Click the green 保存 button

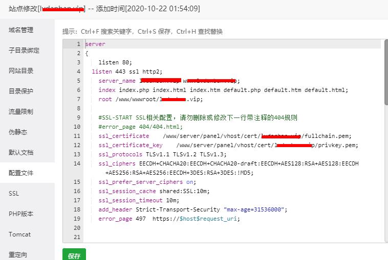(x=74, y=254)
